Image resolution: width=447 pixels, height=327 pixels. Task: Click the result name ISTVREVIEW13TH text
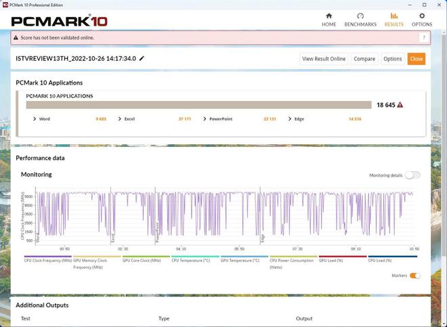point(76,58)
